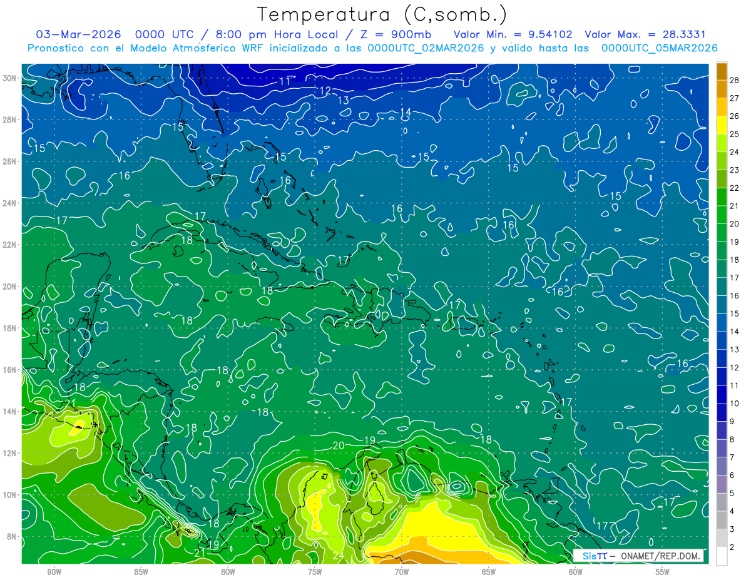Select the "Valor Min. = 9.54102" text
The width and height of the screenshot is (751, 580).
point(513,34)
